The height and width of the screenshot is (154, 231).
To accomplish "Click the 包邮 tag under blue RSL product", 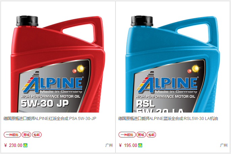I will tap(151, 134).
